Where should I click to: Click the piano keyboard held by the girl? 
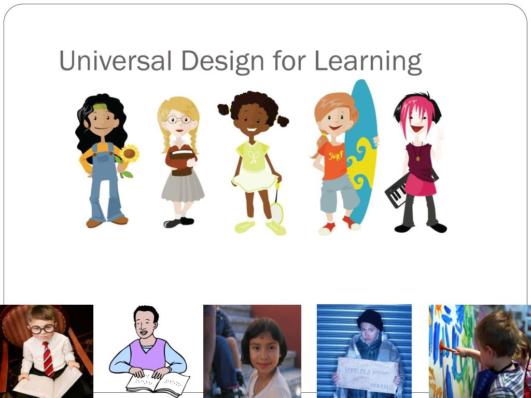point(397,190)
